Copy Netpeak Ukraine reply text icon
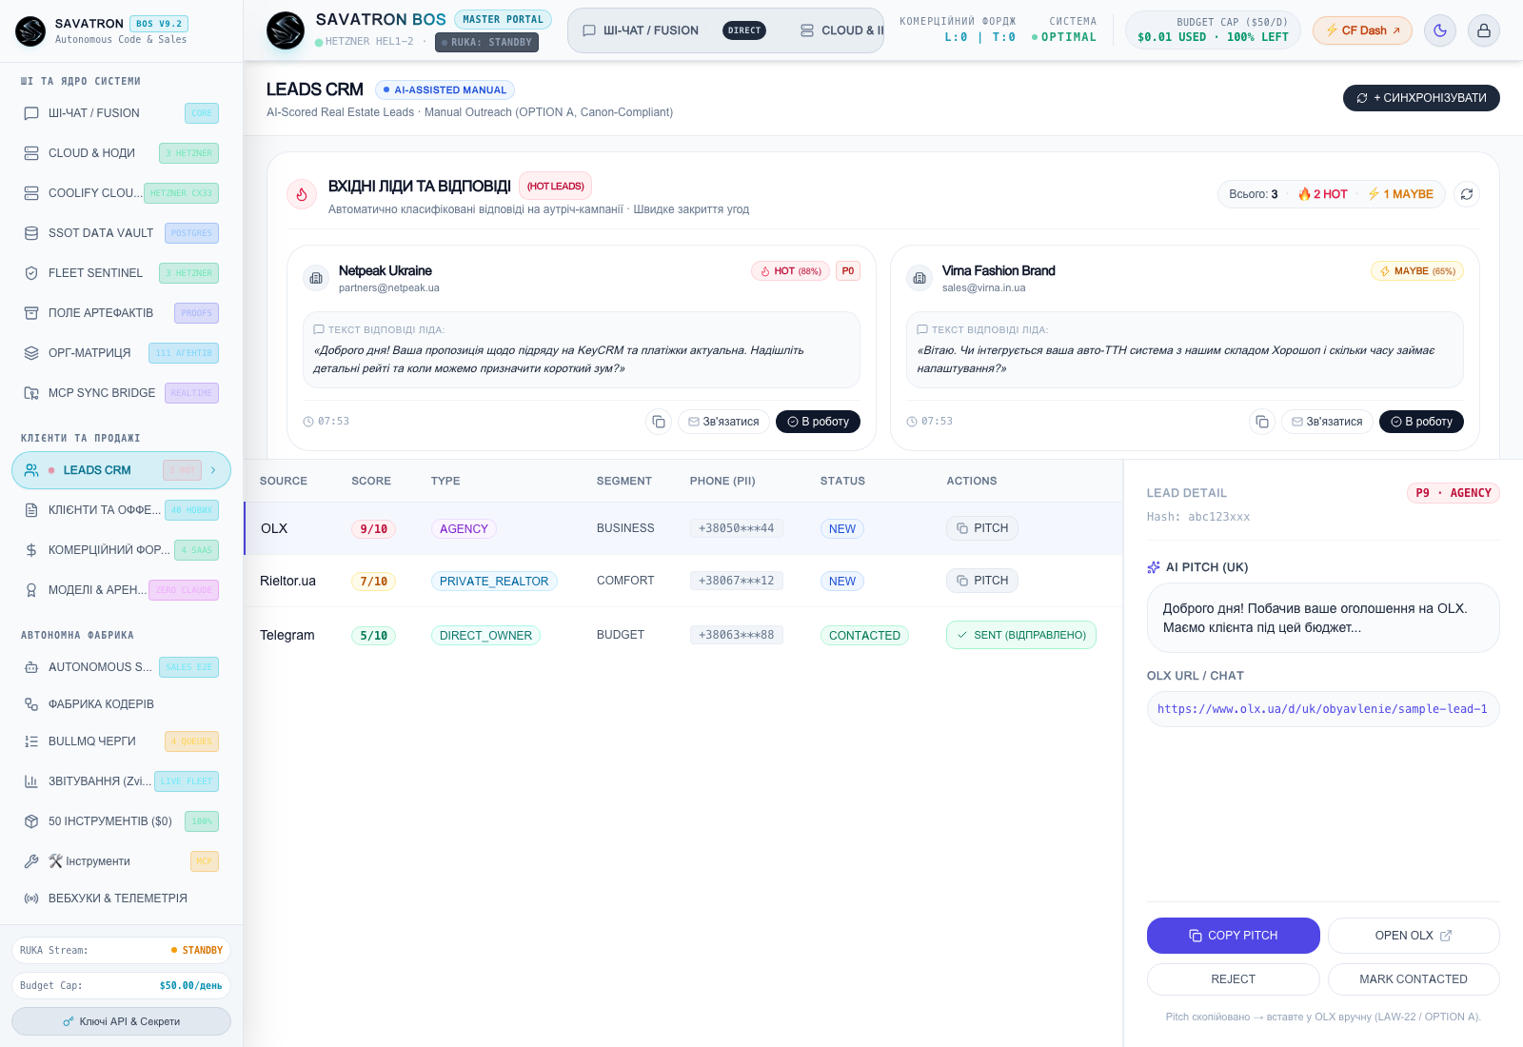This screenshot has height=1047, width=1523. tap(659, 422)
